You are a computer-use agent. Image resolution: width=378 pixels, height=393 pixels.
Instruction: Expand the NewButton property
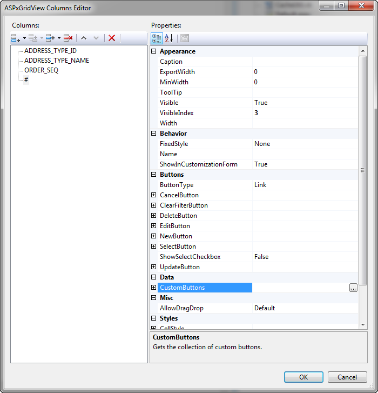coord(154,236)
